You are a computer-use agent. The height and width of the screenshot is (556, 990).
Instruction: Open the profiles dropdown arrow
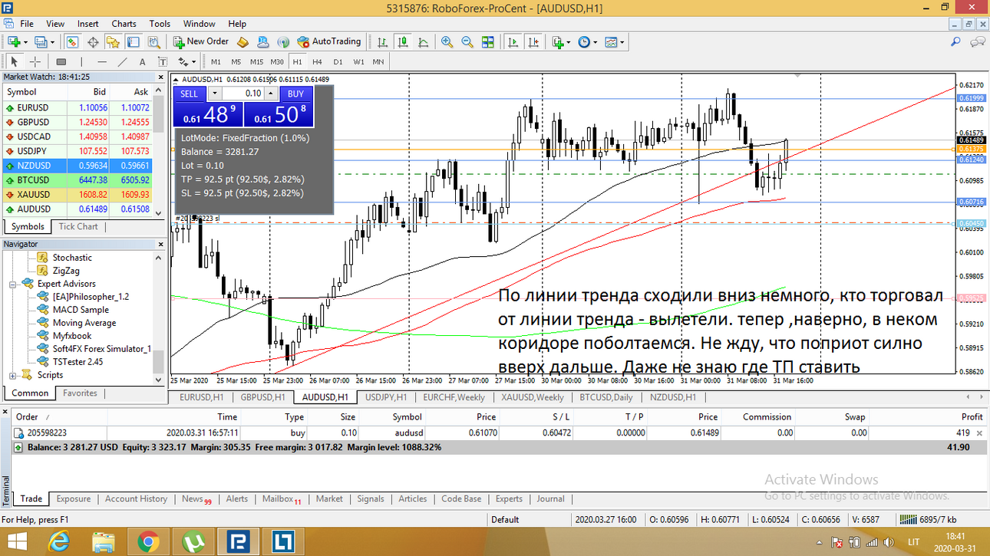coord(52,42)
